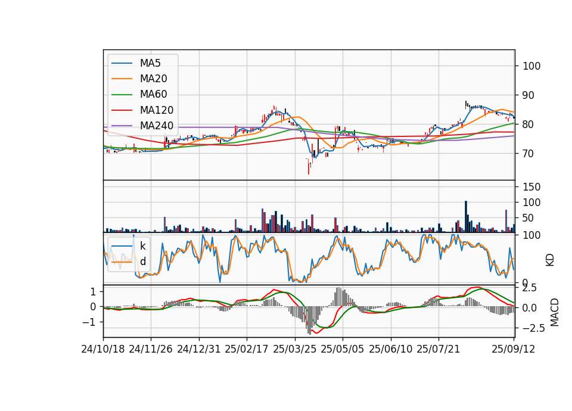Click the volume axis value 150
This screenshot has height=411, width=572.
531,187
